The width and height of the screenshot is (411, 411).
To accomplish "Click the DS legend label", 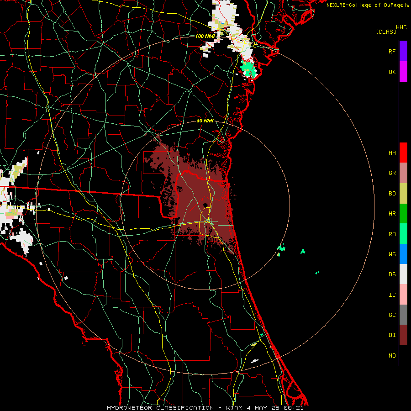I will [x=392, y=274].
